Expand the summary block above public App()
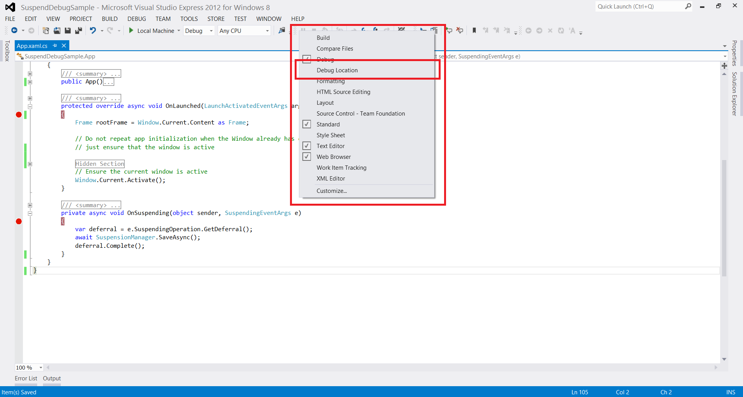This screenshot has height=397, width=743. tap(30, 73)
